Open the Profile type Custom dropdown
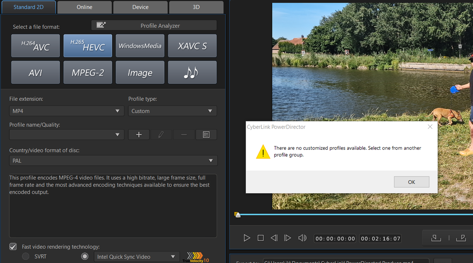 (173, 111)
